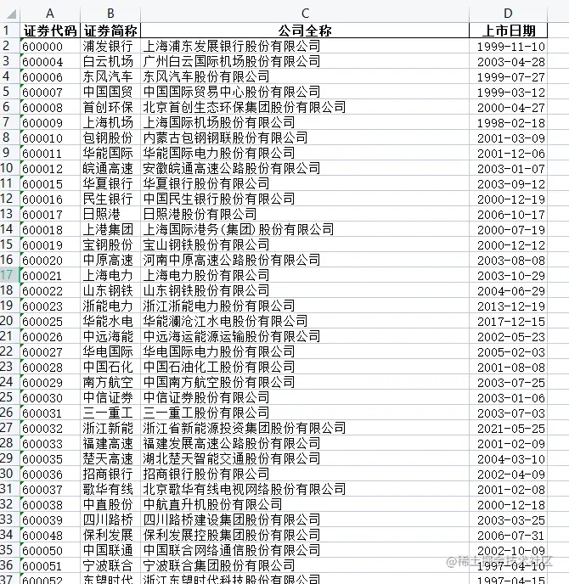569x584 pixels.
Task: Select cell 华能澜沧江水电股份有限公司
Action: click(x=305, y=321)
